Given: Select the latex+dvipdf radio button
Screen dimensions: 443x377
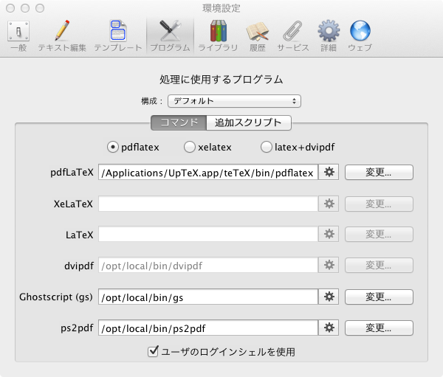Looking at the screenshot, I should tap(267, 147).
